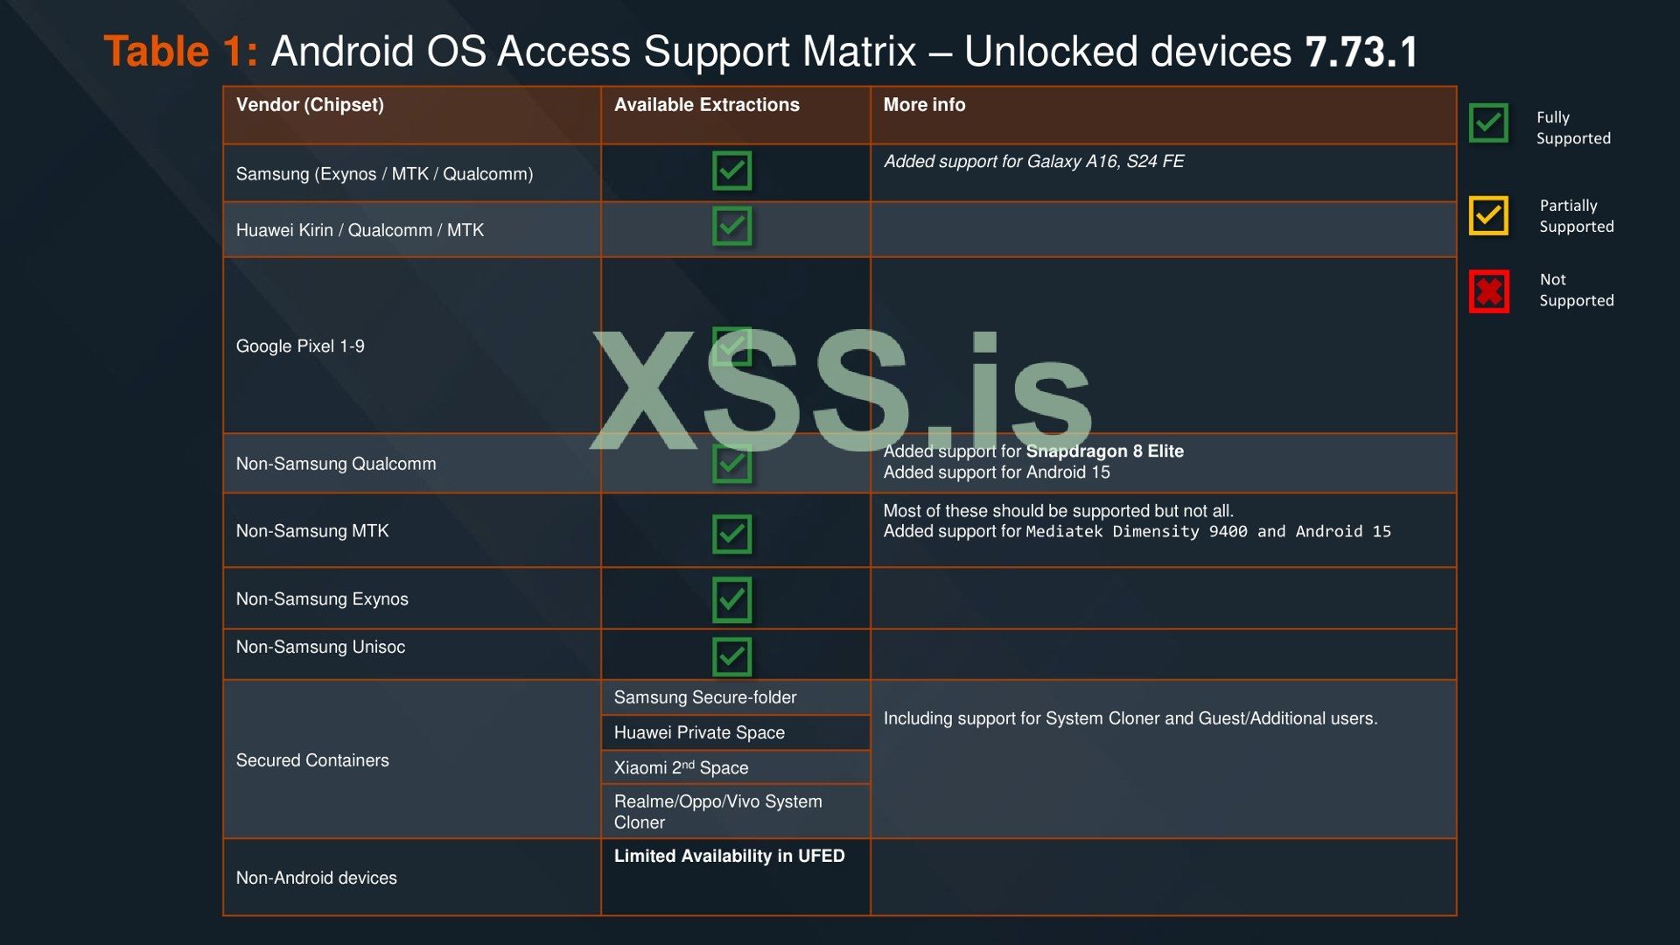Viewport: 1680px width, 945px height.
Task: Select the Huawei Private Space cell
Action: point(700,732)
